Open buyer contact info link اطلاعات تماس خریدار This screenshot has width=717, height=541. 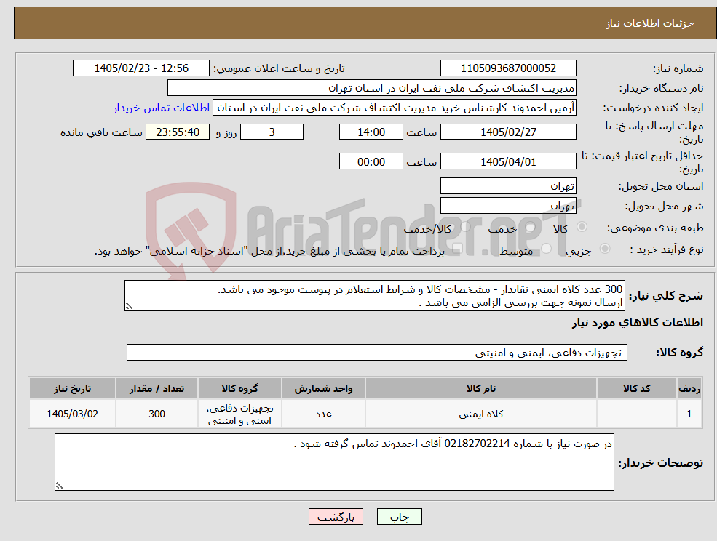click(162, 108)
